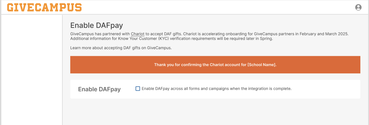This screenshot has height=125, width=369.
Task: Click the [School Name] placeholder in banner
Action: pyautogui.click(x=262, y=65)
